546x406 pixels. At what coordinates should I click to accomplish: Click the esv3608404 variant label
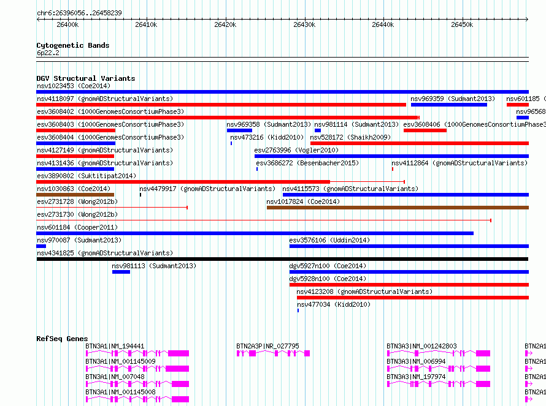coord(110,137)
